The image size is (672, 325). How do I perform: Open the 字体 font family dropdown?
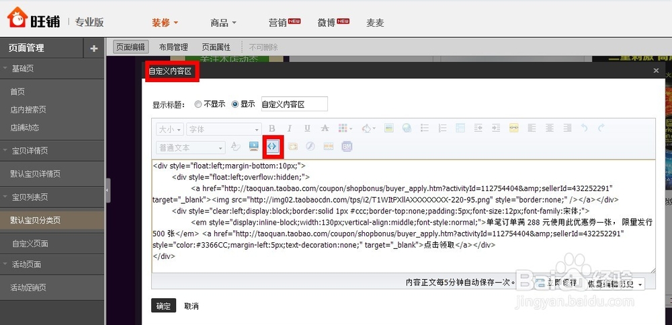[x=224, y=129]
